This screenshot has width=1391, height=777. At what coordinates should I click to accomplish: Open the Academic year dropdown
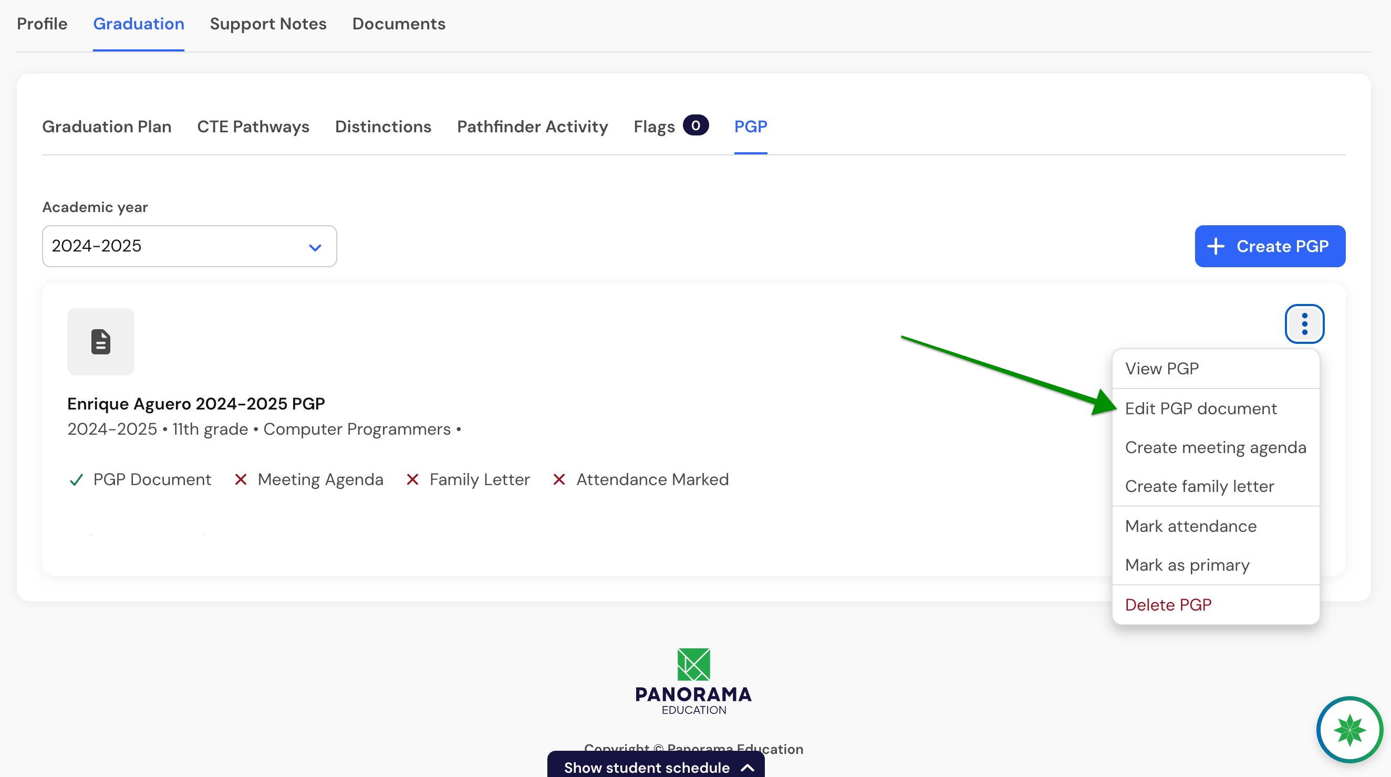click(x=190, y=246)
